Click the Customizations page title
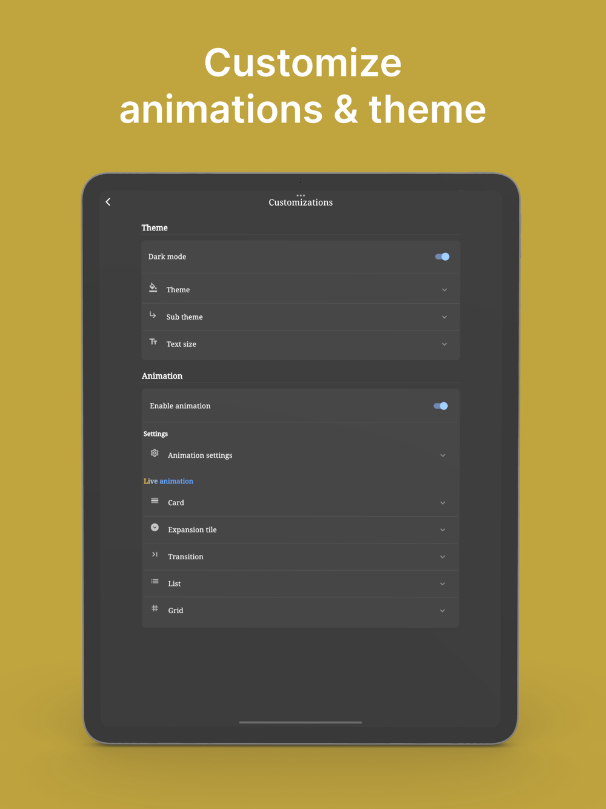 (301, 203)
